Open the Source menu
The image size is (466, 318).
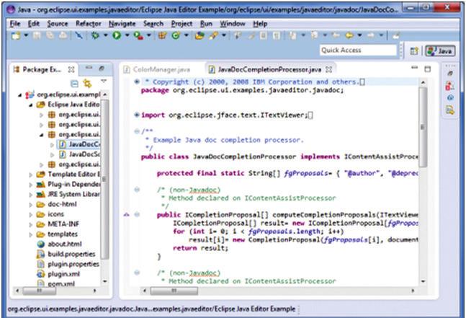click(58, 24)
